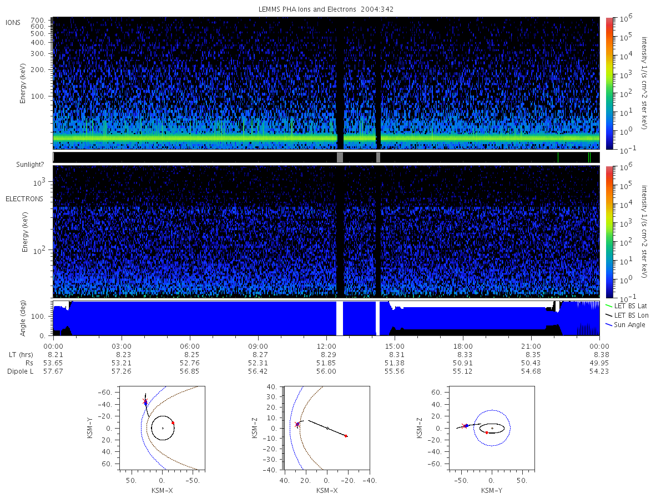Click the ion panel intensity color bar
The width and height of the screenshot is (666, 499).
pos(609,83)
